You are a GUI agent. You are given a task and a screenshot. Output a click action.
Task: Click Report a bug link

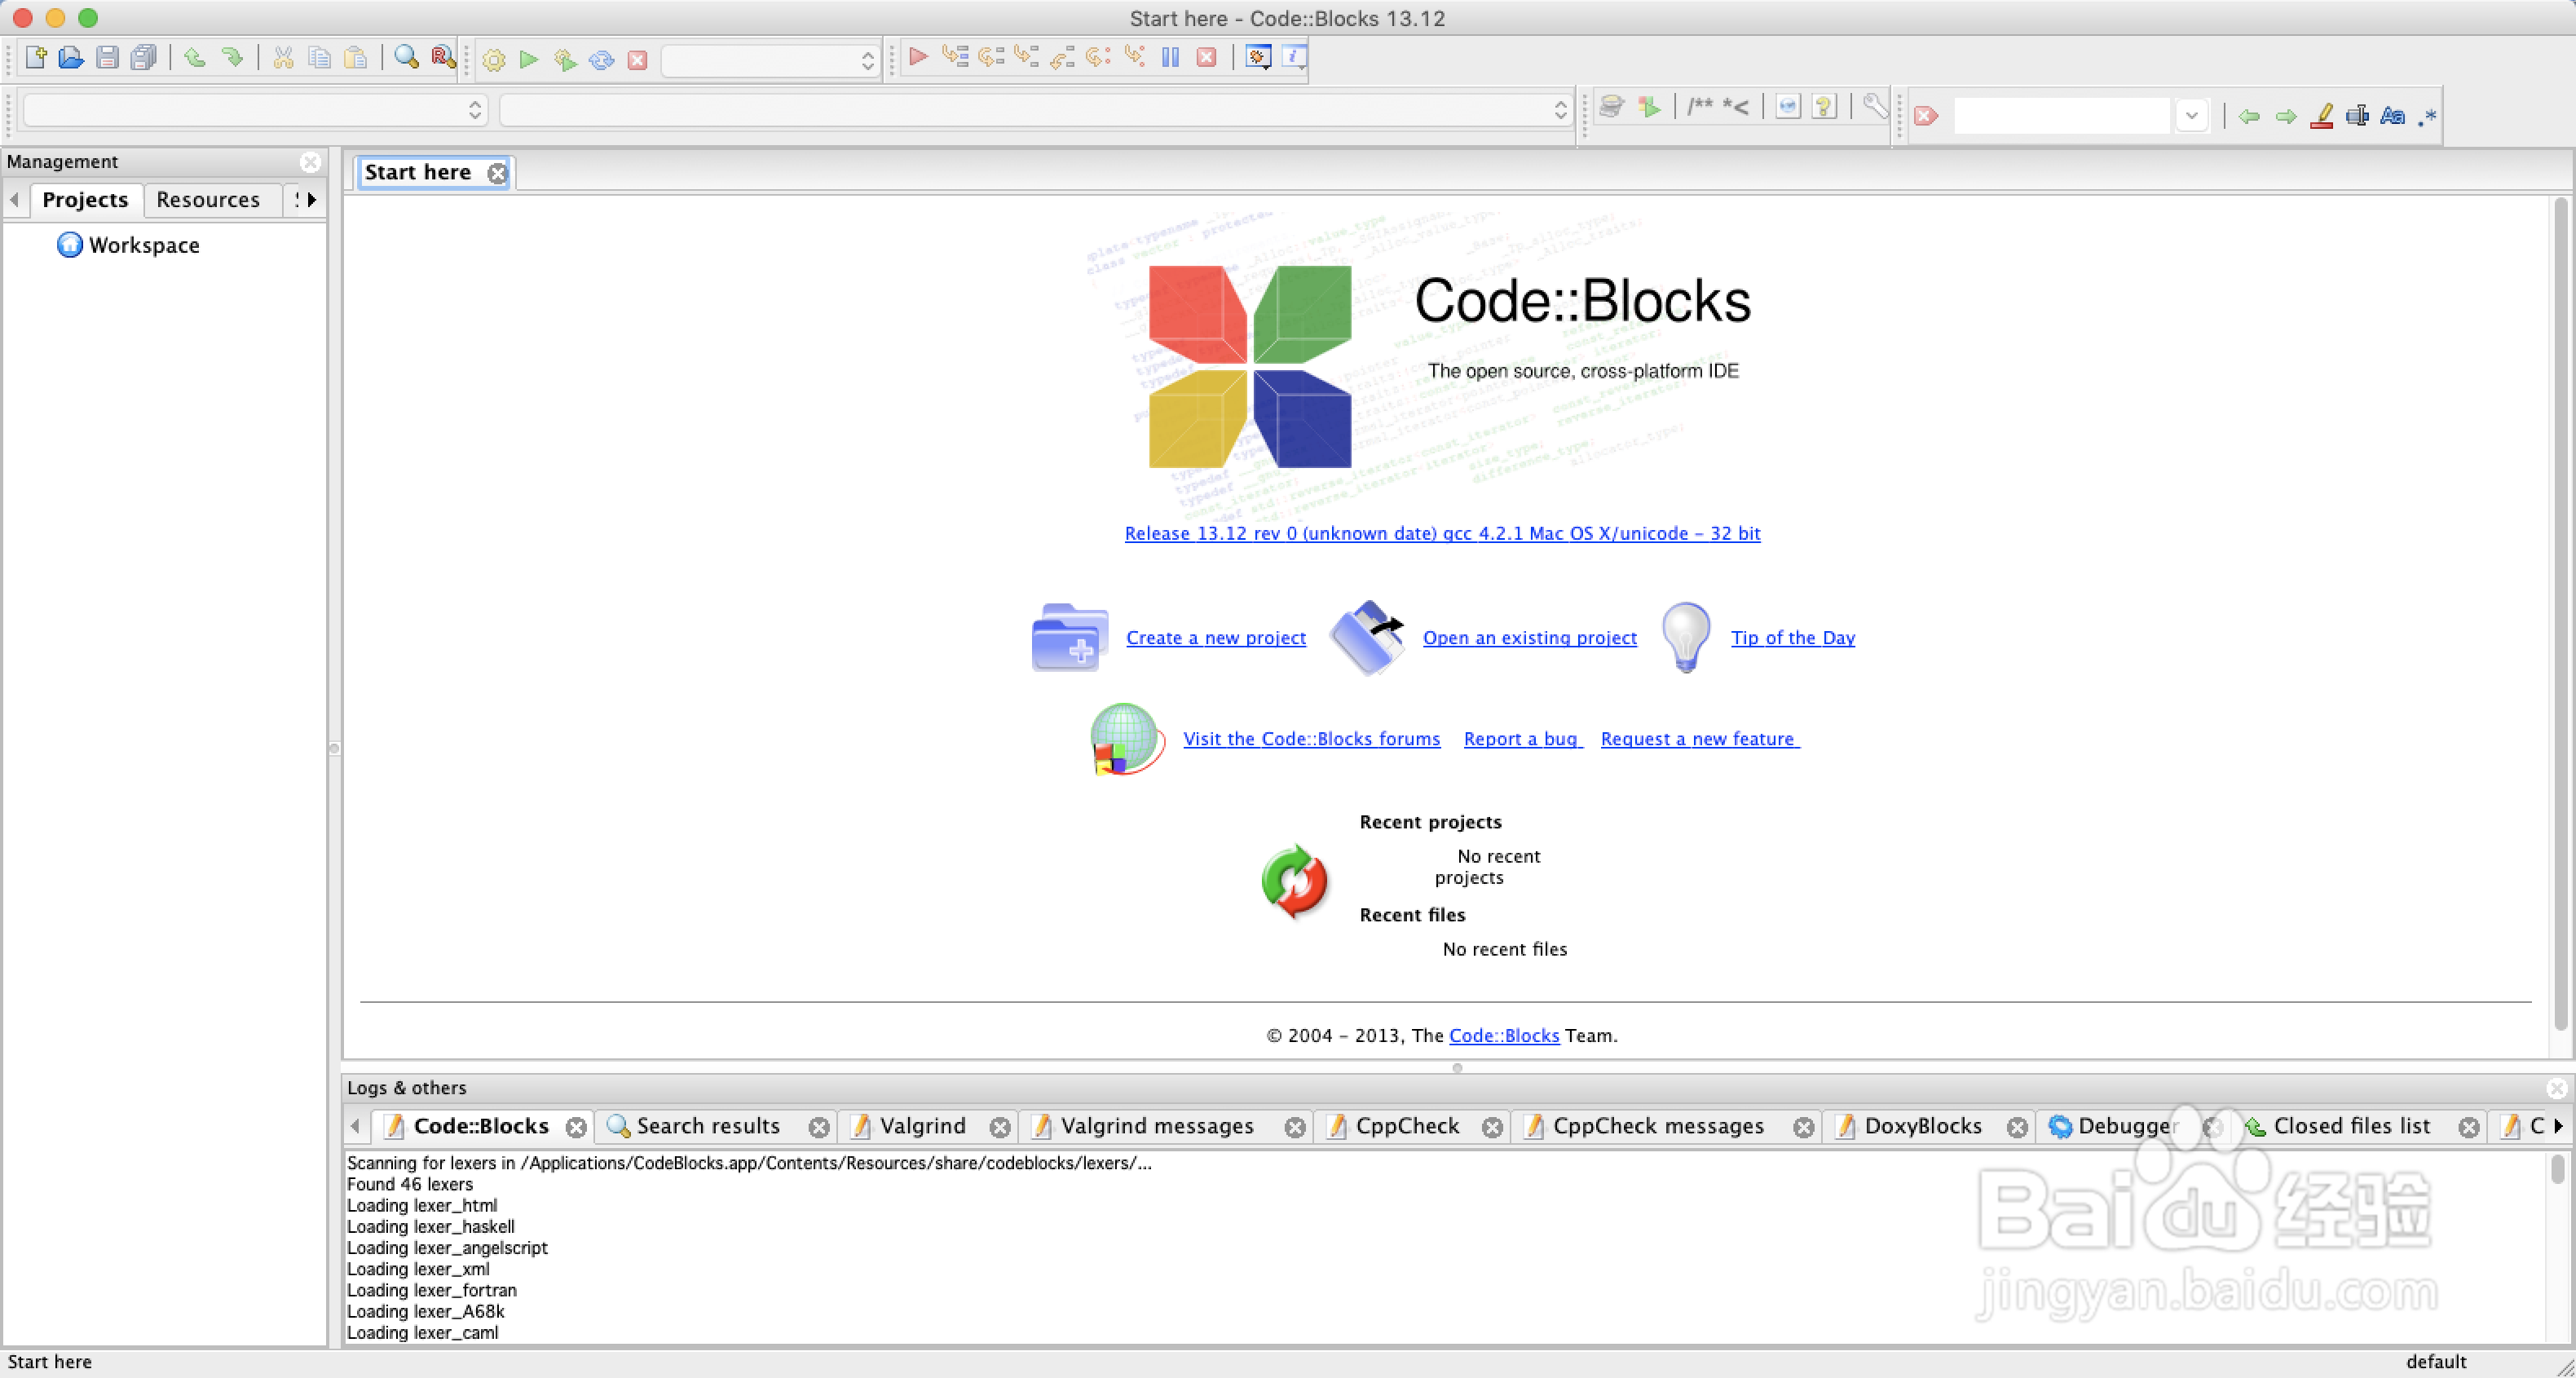(1521, 738)
